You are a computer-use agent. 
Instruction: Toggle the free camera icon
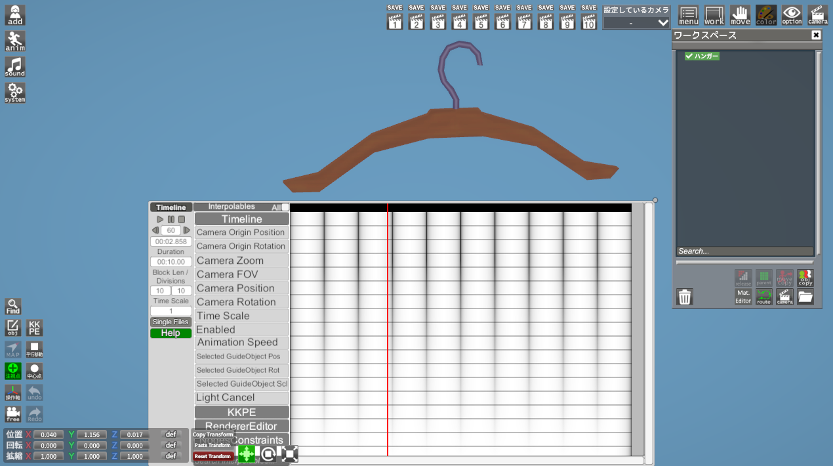13,414
